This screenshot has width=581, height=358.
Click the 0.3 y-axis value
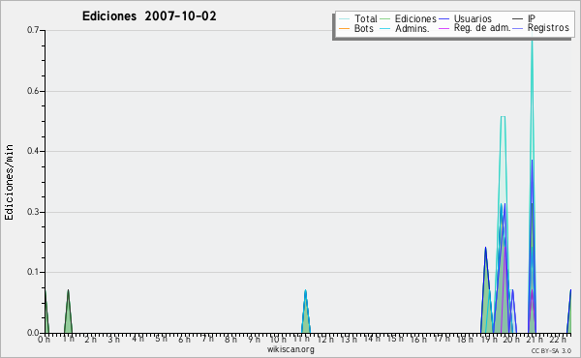coord(33,212)
